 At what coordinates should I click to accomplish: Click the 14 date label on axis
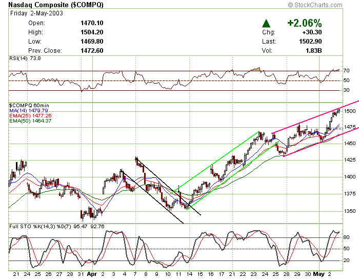tap(189, 274)
